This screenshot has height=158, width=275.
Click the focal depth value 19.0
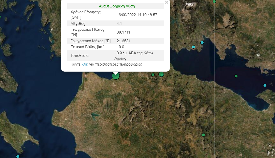click(120, 47)
